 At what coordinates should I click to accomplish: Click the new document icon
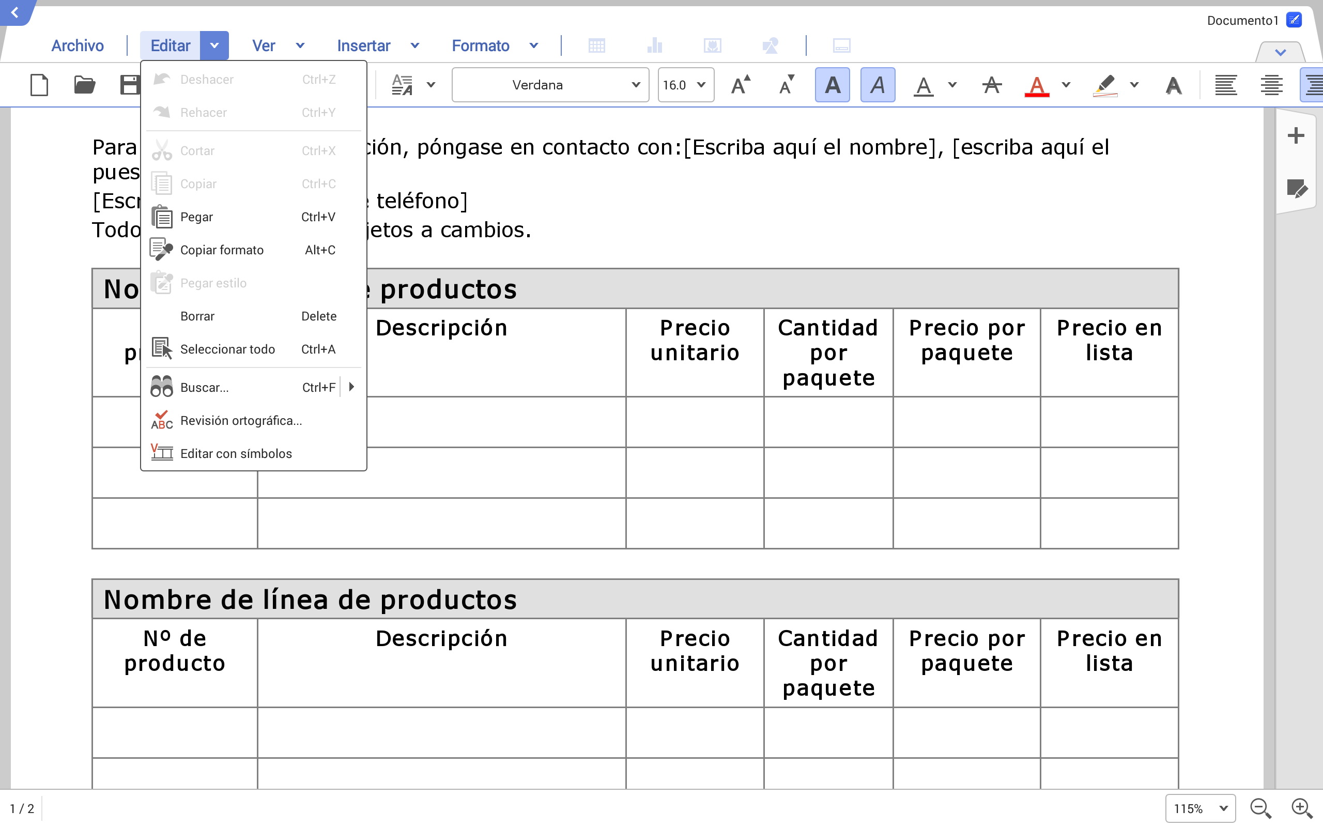click(39, 85)
